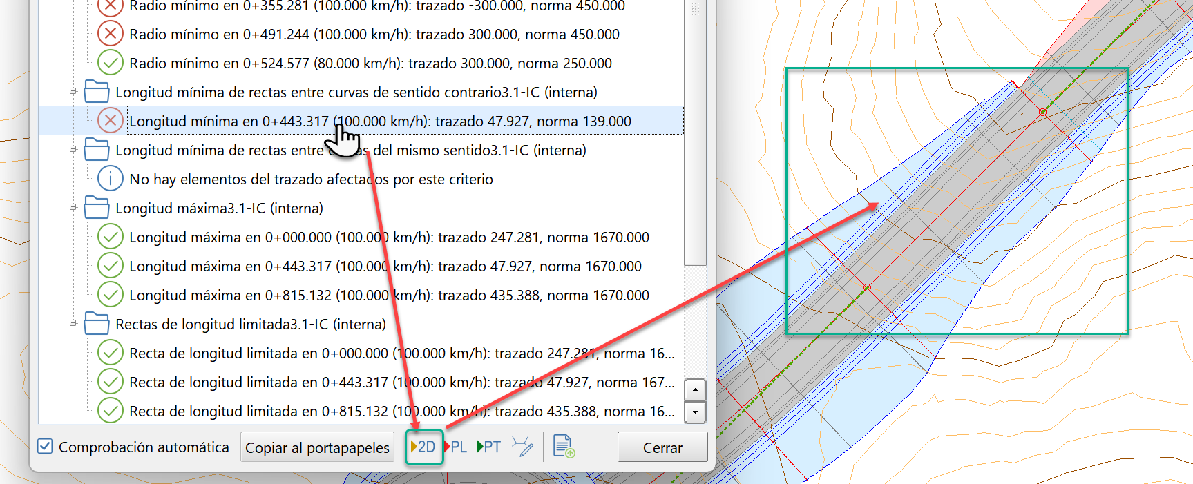Click the PL view icon
Image resolution: width=1193 pixels, height=484 pixels.
456,447
